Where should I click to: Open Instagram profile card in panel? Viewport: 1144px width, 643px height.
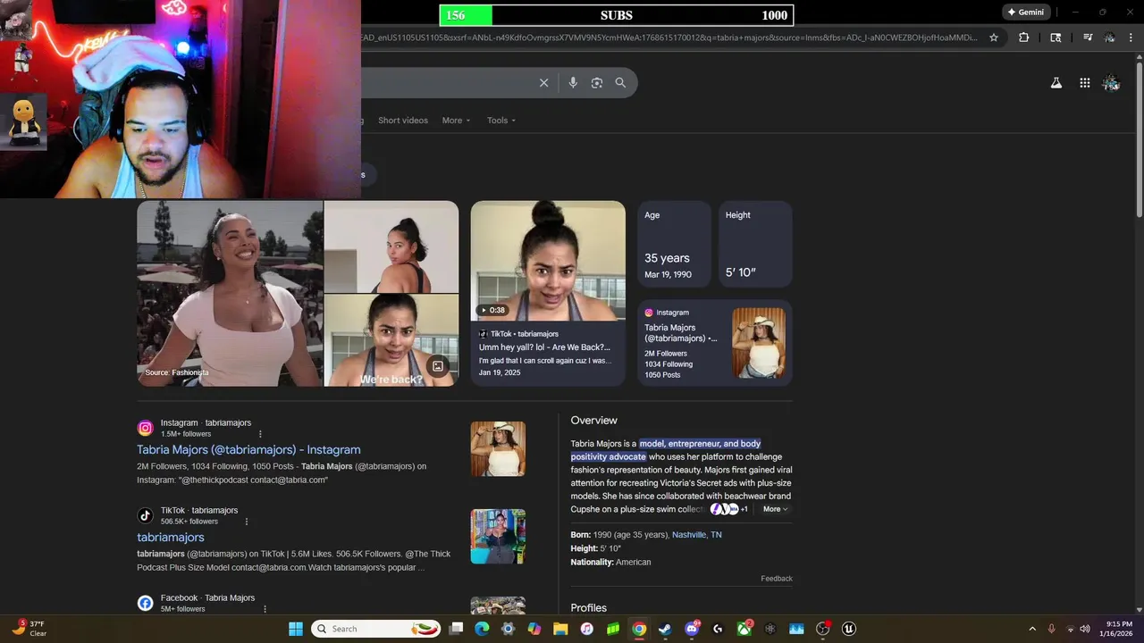point(715,343)
